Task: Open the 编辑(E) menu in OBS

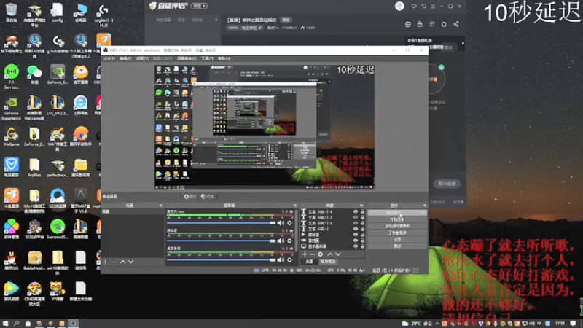Action: coord(125,58)
